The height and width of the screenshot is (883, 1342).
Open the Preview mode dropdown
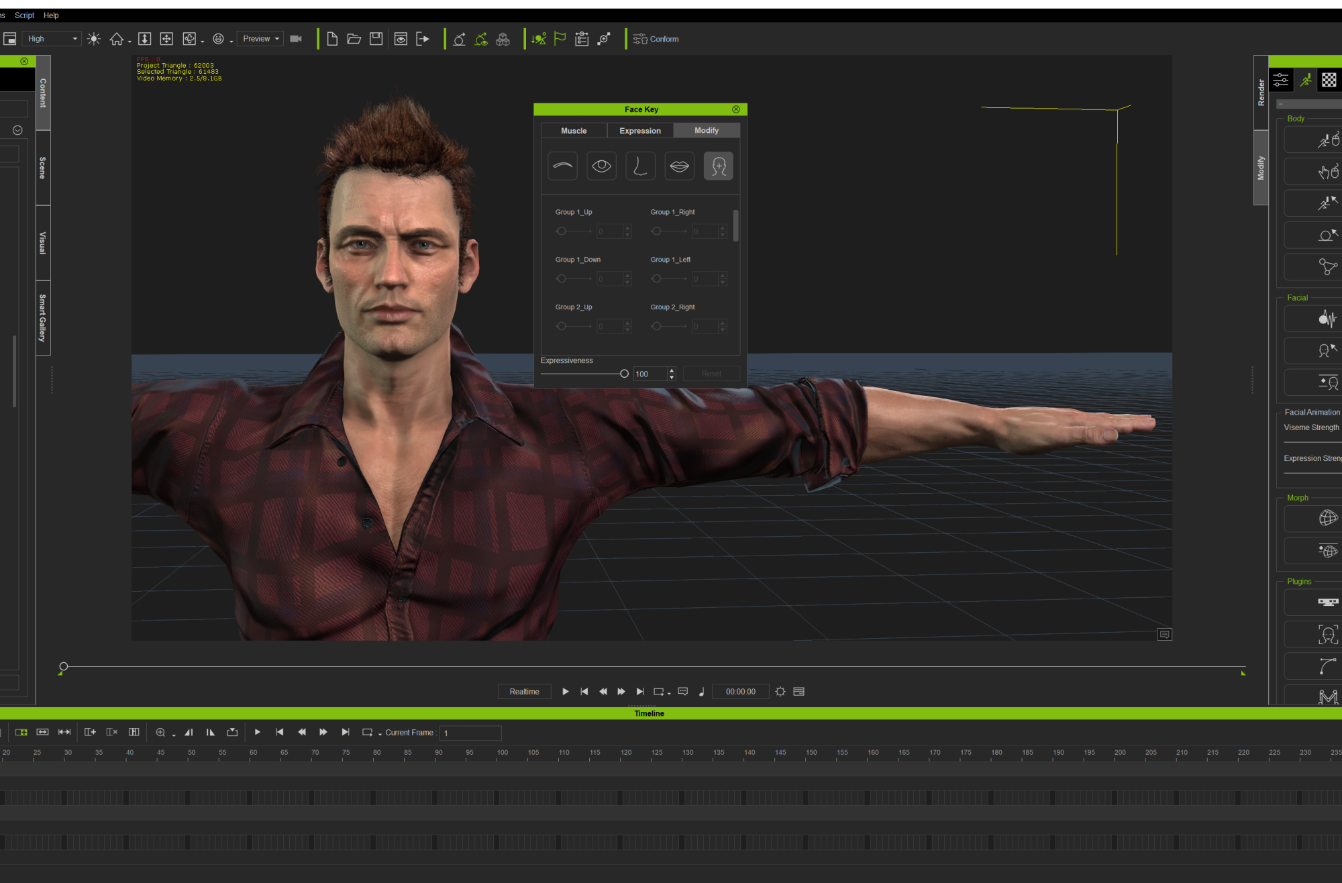(x=260, y=39)
